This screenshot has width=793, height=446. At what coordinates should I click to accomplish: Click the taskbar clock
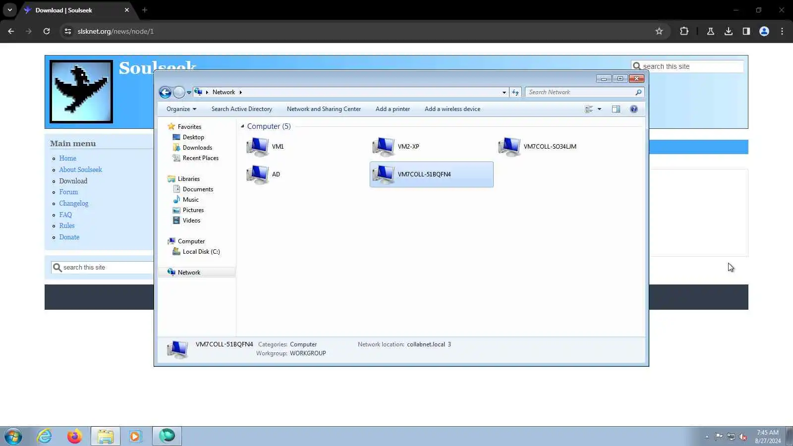pos(768,437)
